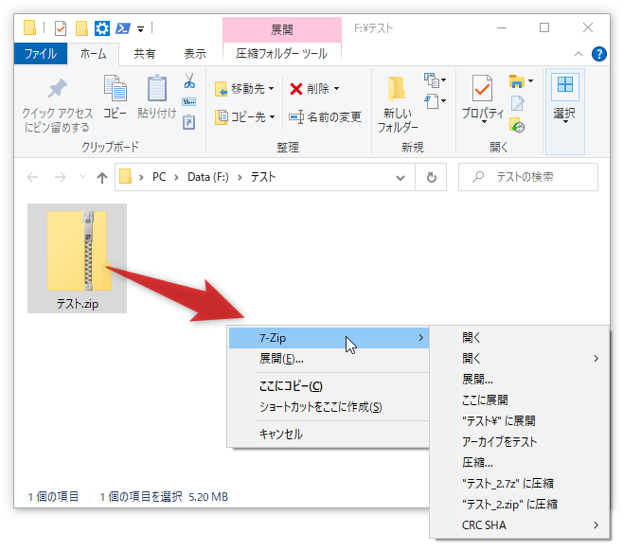The height and width of the screenshot is (551, 623).
Task: Expand the コピー先 (Copy to) dropdown
Action: click(272, 116)
